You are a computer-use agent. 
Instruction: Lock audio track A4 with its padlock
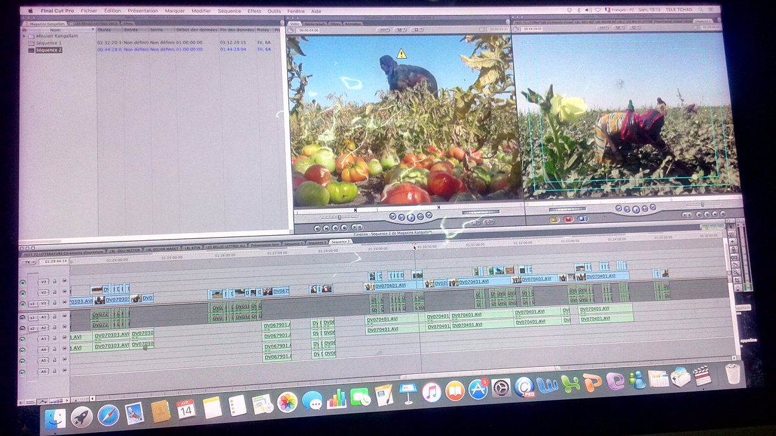(56, 349)
